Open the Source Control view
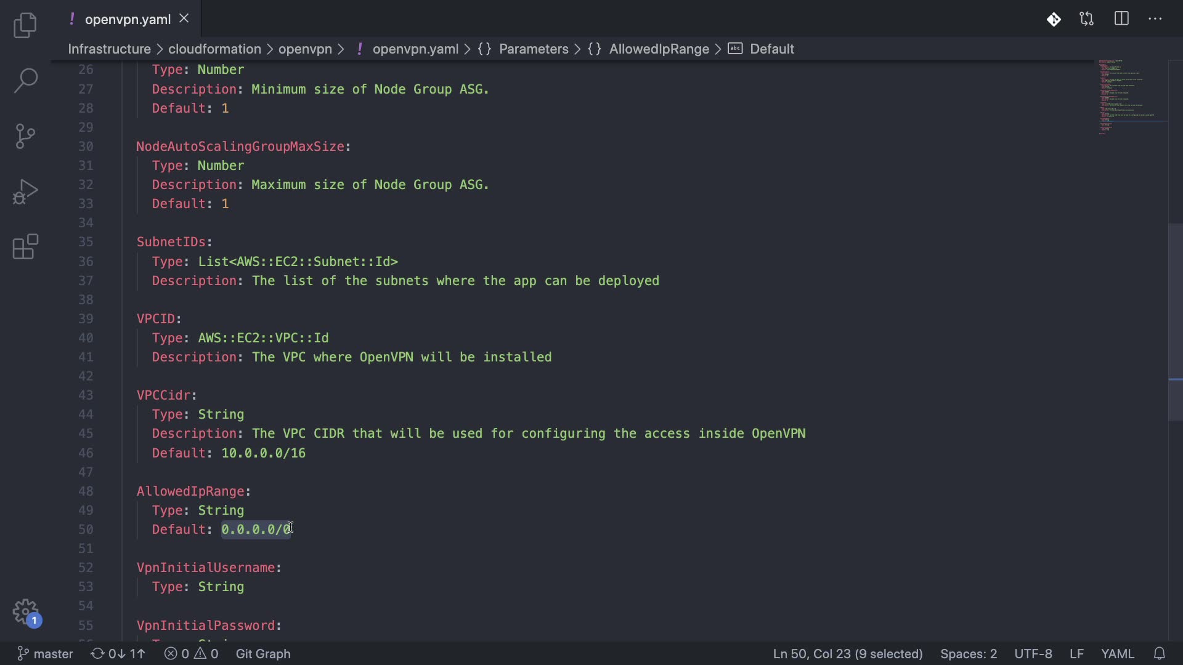The height and width of the screenshot is (665, 1183). (x=25, y=136)
